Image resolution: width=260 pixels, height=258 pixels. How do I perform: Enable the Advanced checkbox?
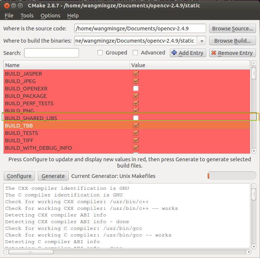[x=135, y=53]
